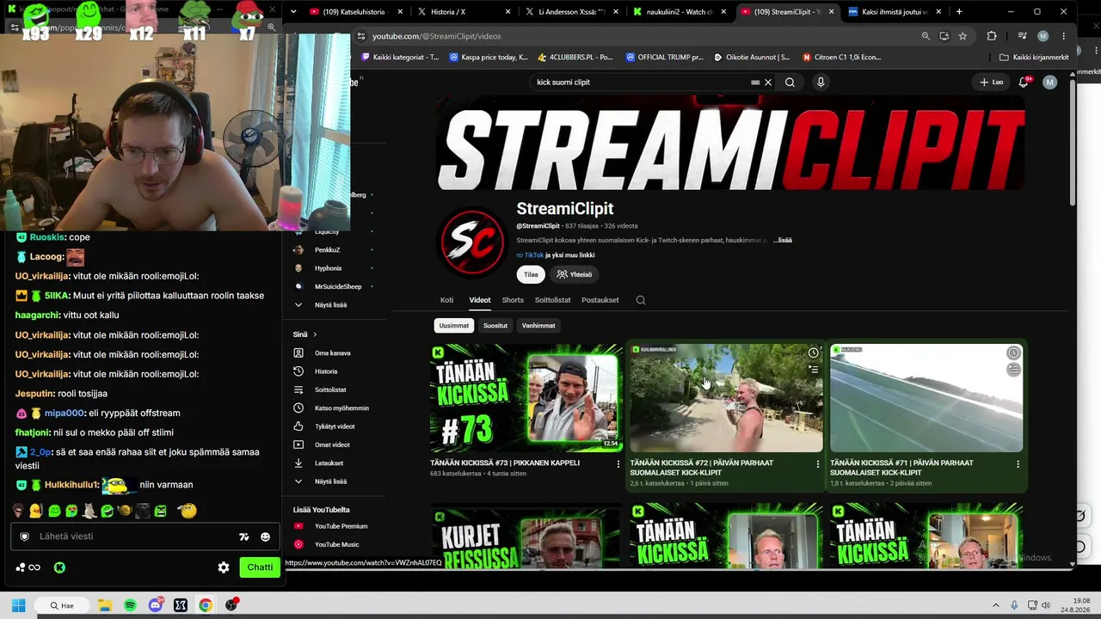This screenshot has height=619, width=1101.
Task: Click the YouTube search magnifier button
Action: [790, 83]
